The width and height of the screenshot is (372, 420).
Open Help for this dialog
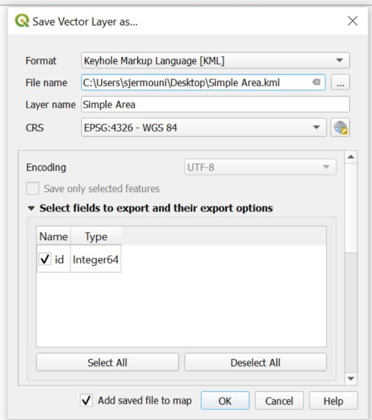coord(333,401)
